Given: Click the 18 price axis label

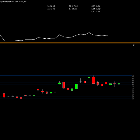Looking at the screenshot, I should pyautogui.click(x=133, y=99).
